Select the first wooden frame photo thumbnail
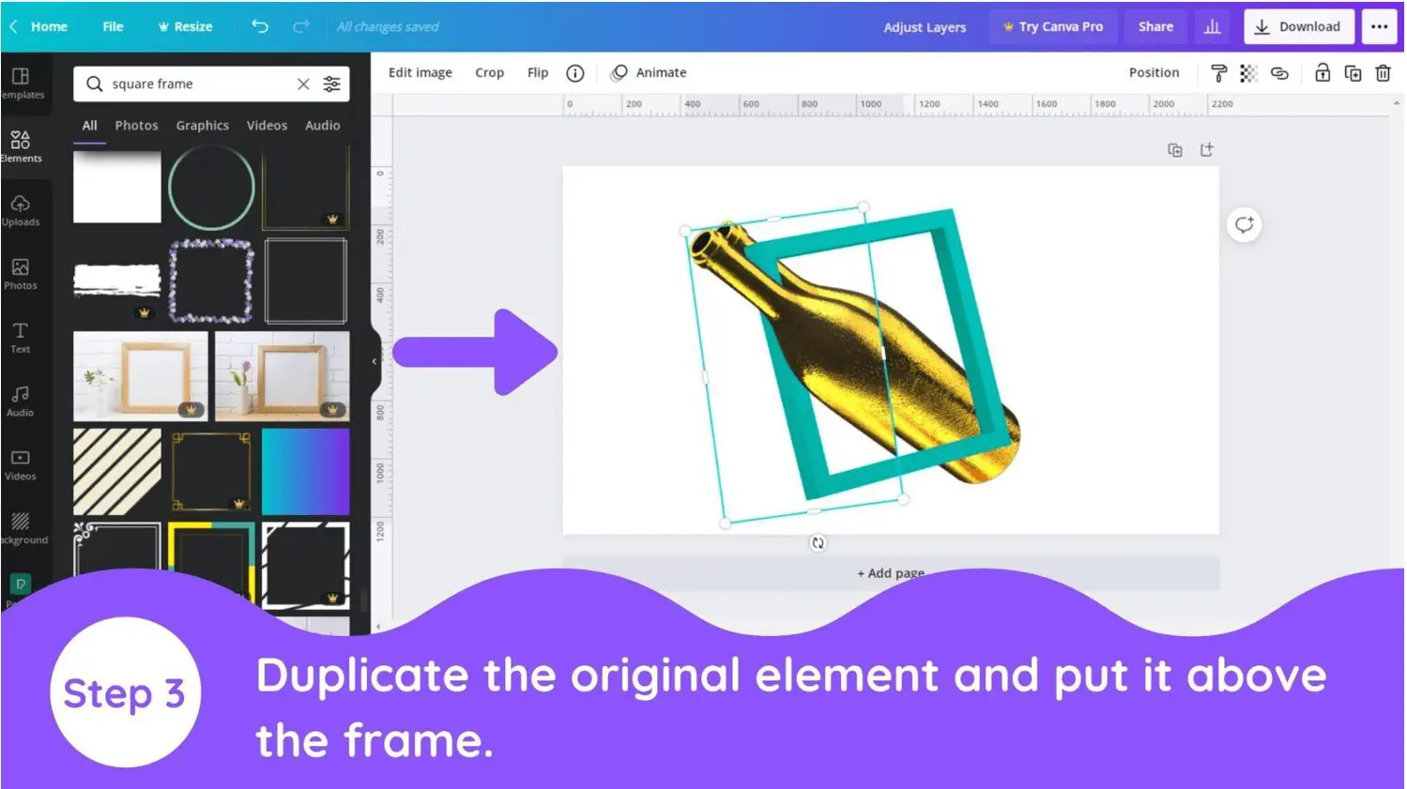 pos(141,375)
